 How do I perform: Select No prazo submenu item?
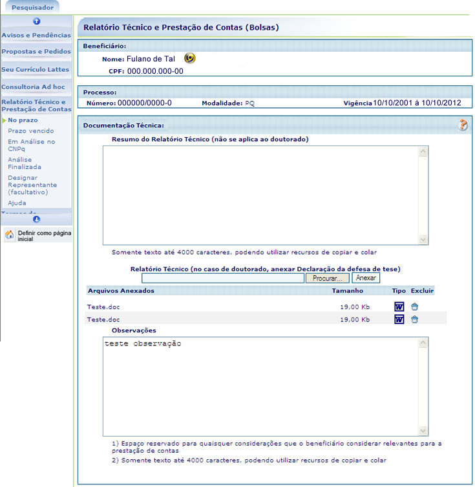(x=23, y=120)
